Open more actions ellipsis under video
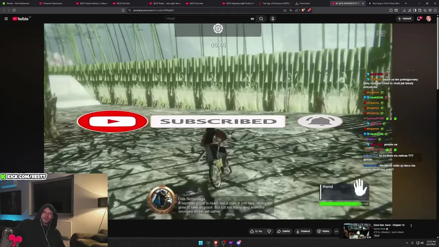439x247 pixels. pos(336,231)
